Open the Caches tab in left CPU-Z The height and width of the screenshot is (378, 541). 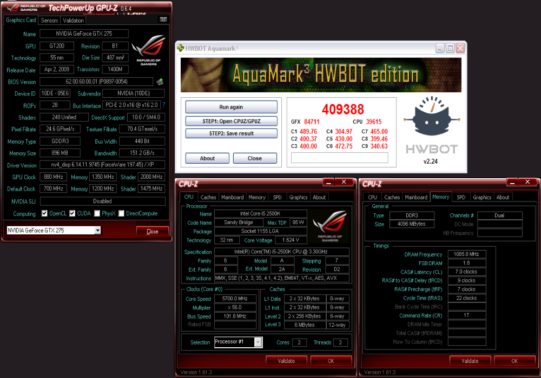click(x=208, y=197)
